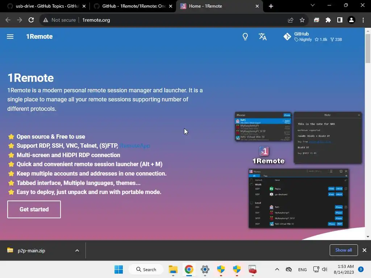Click the 1Remote main heading text
The height and width of the screenshot is (278, 371).
tap(30, 78)
